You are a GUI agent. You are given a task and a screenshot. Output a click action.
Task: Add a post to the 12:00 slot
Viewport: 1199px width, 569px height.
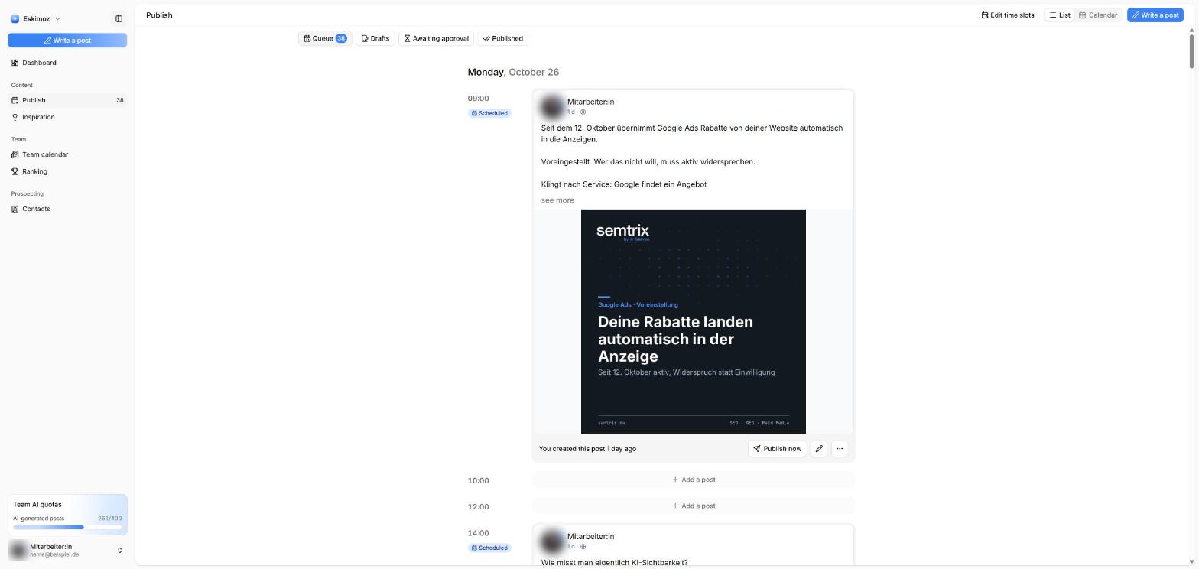point(694,506)
